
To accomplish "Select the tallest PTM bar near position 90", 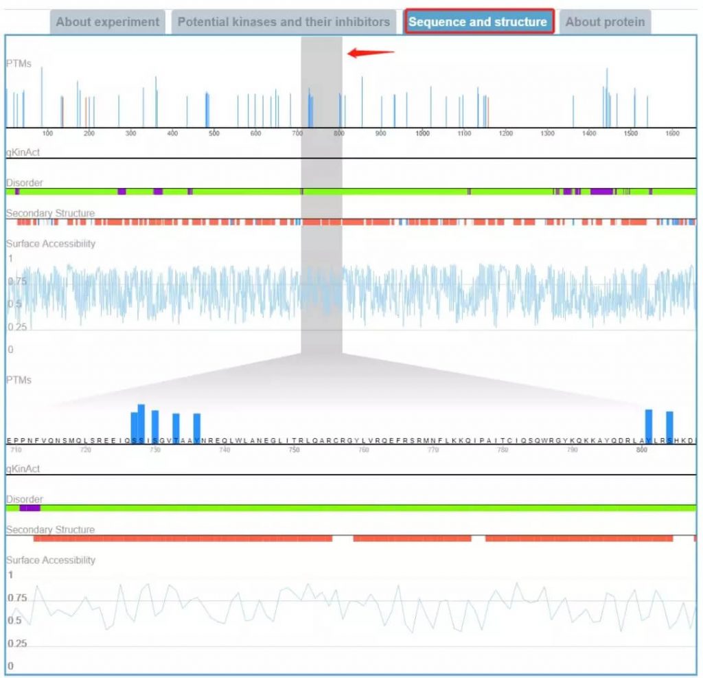I will coord(42,96).
